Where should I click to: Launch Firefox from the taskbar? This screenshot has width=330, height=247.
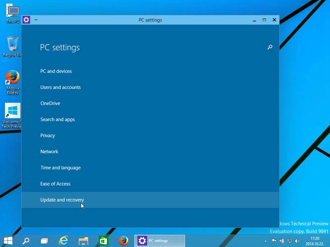[123, 241]
